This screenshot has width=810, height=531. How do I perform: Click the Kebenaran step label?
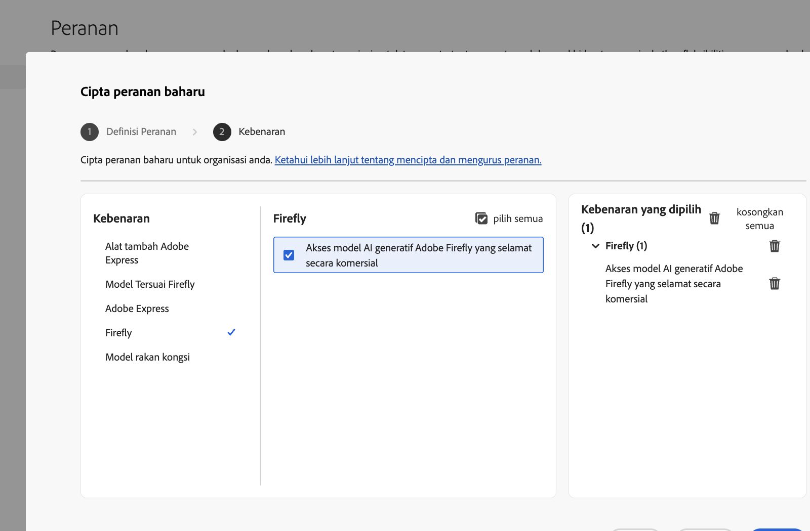coord(262,132)
